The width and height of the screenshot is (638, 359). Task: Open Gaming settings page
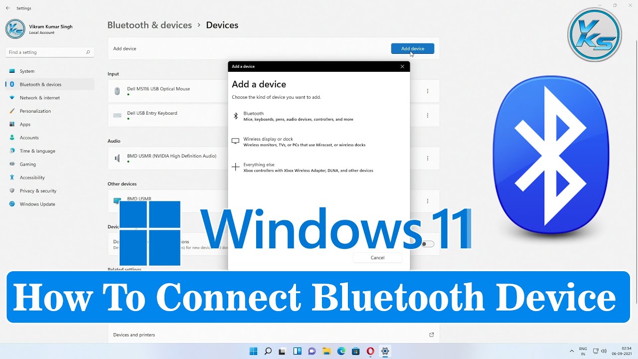point(49,164)
